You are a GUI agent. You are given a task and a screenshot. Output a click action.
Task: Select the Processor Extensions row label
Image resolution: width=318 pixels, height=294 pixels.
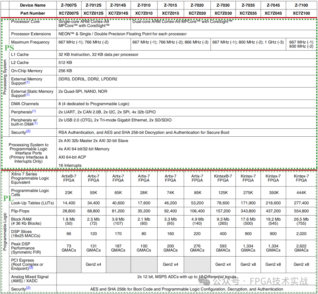click(31, 34)
